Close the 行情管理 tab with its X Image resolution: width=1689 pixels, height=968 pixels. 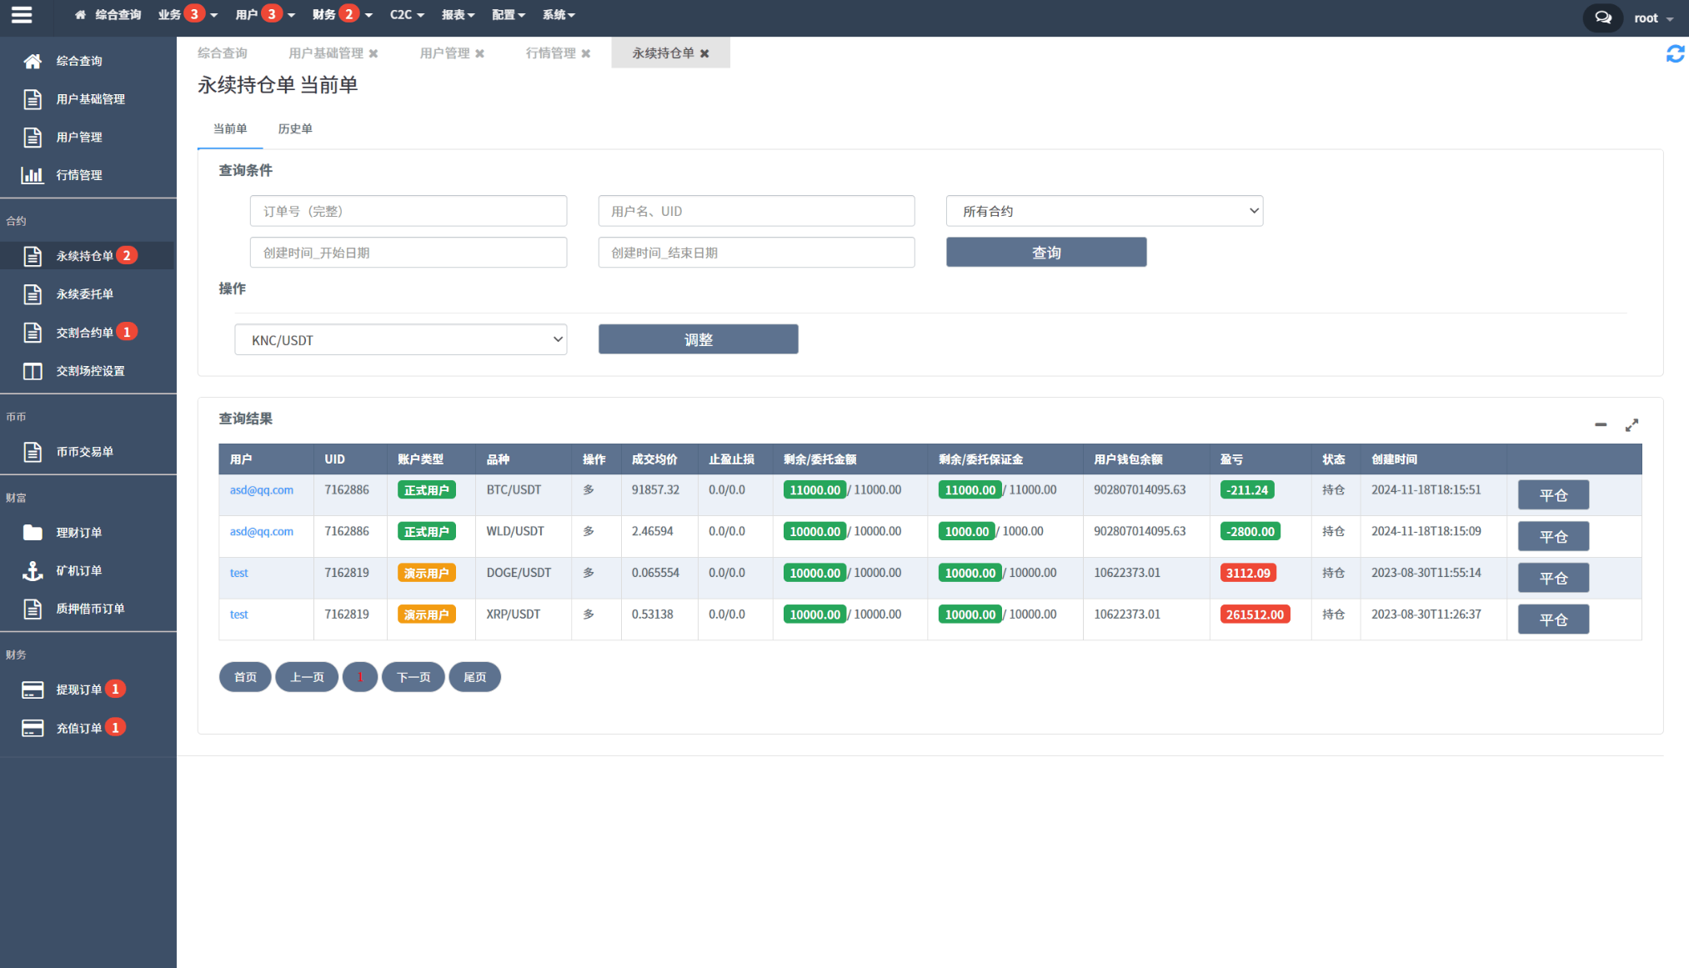tap(586, 53)
